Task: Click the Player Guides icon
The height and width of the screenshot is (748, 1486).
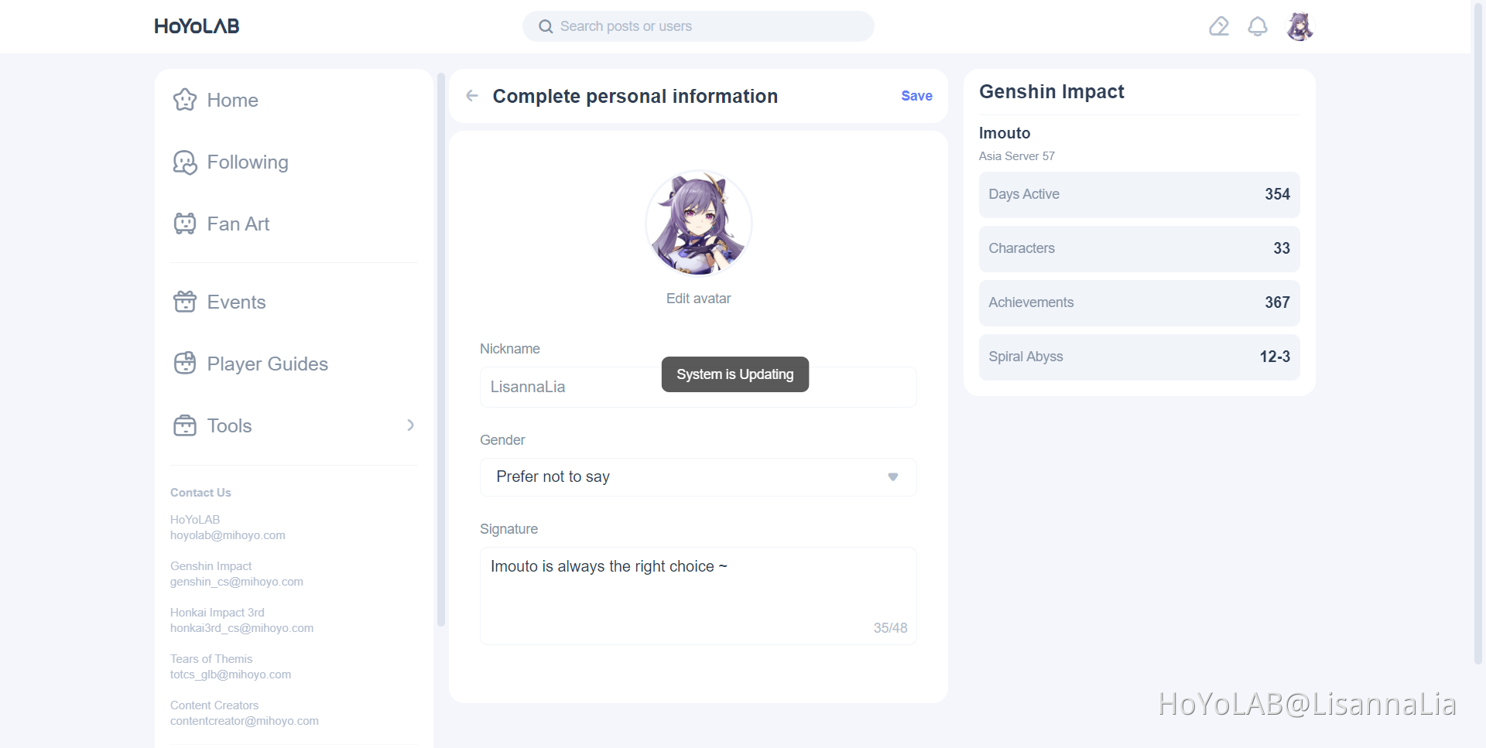Action: [x=185, y=364]
